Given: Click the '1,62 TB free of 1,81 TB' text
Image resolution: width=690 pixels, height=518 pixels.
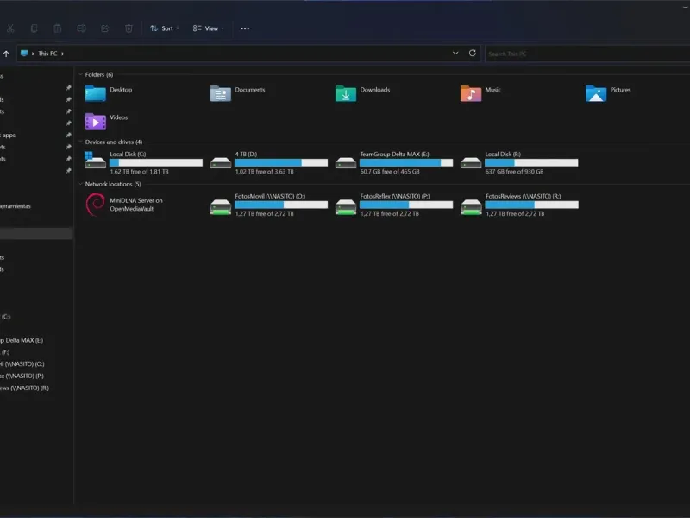Looking at the screenshot, I should 140,172.
